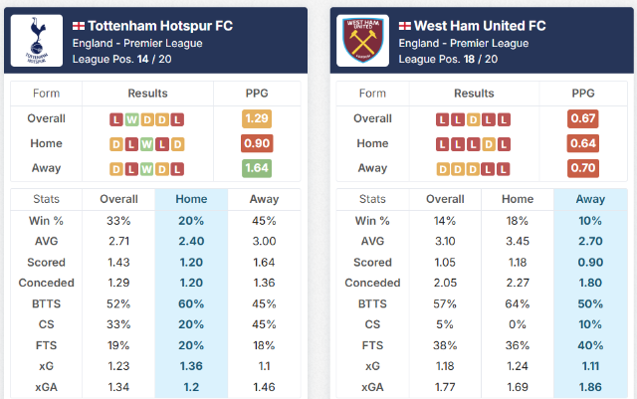Click first result badge in Tottenham Overall form
This screenshot has height=399, width=637.
[x=116, y=119]
